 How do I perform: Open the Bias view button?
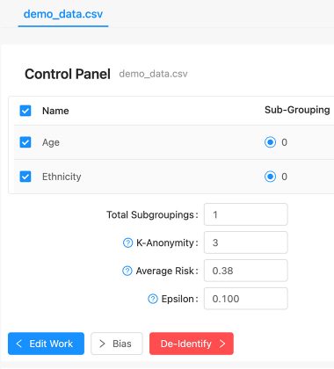(117, 344)
